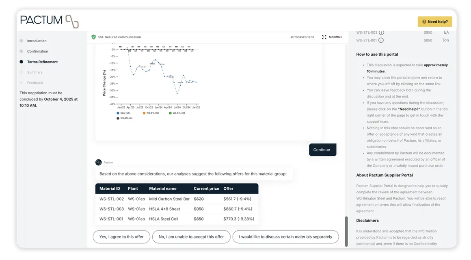Viewport: 471px width, 260px height.
Task: Toggle the WS-STL-001 legend item
Action: (125, 119)
